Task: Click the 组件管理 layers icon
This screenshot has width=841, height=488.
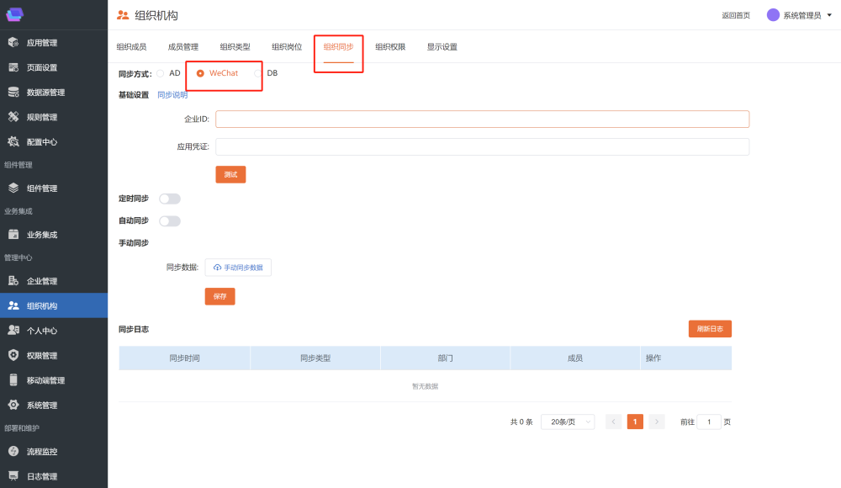Action: pyautogui.click(x=13, y=188)
